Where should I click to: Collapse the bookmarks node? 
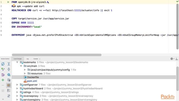[x=17, y=62]
